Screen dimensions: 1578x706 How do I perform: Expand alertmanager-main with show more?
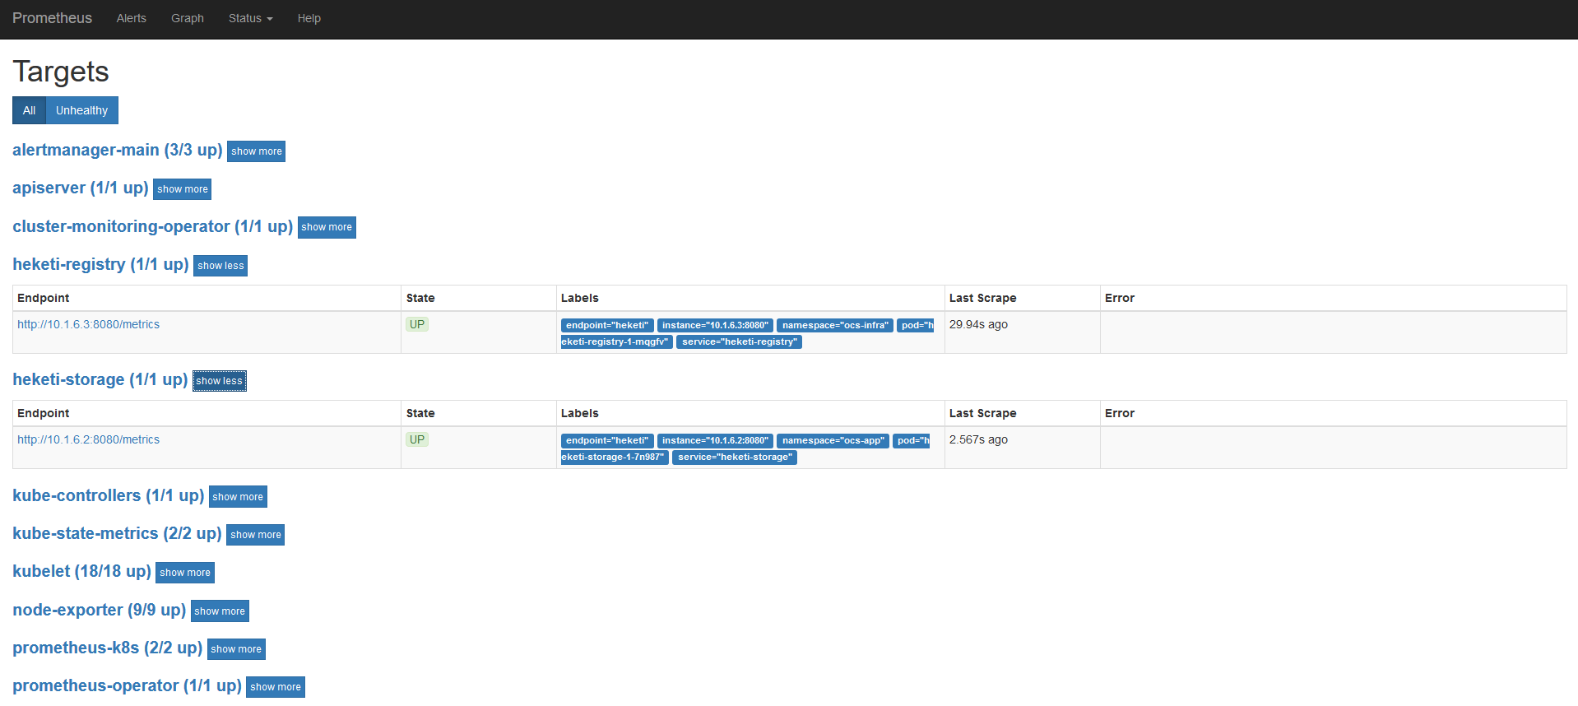[256, 151]
